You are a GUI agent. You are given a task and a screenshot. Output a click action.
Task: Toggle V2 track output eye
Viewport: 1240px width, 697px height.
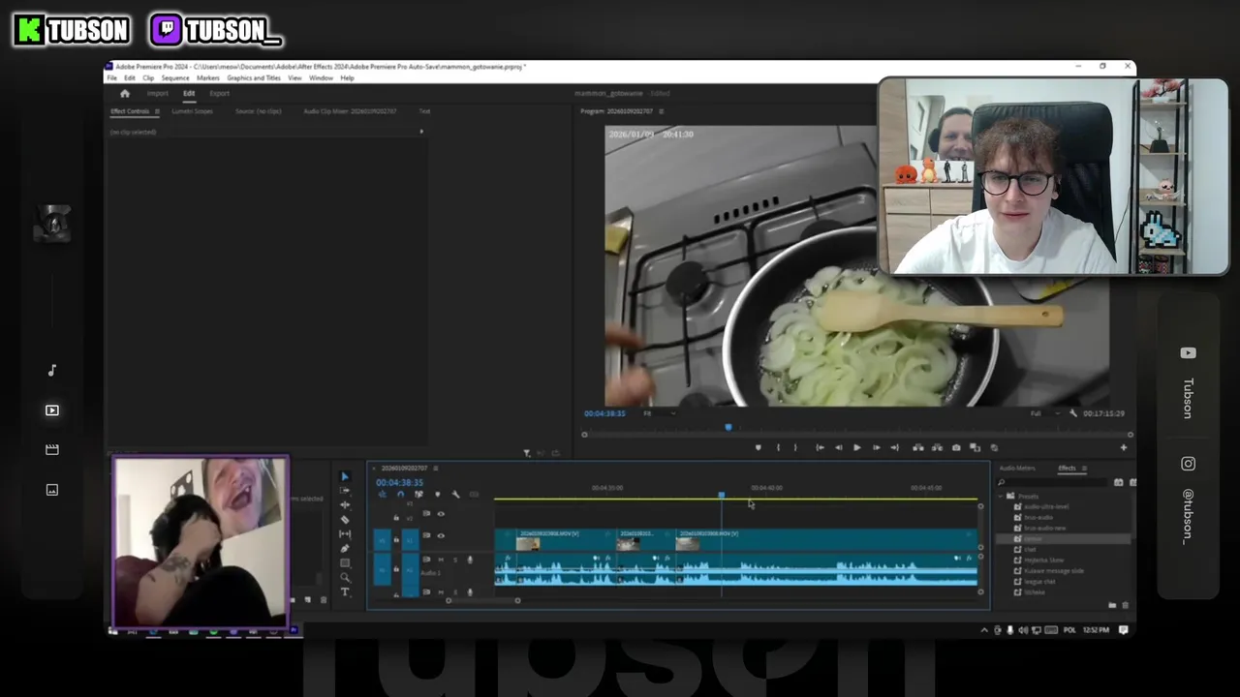[441, 514]
